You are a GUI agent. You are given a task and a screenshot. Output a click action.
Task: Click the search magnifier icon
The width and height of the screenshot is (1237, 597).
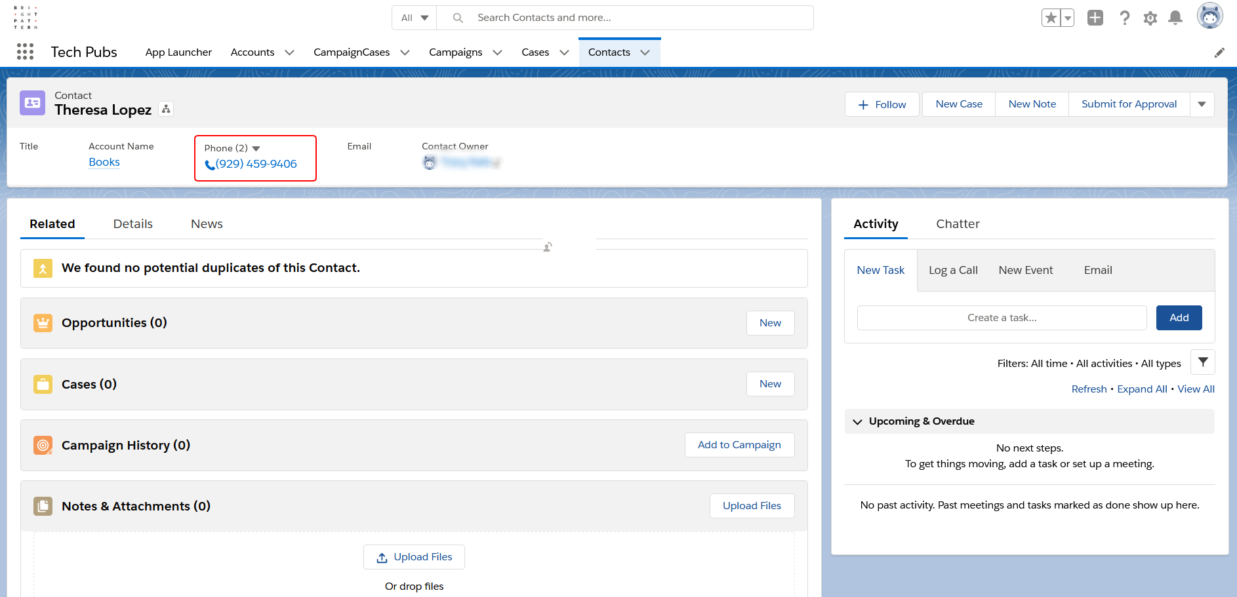click(458, 18)
